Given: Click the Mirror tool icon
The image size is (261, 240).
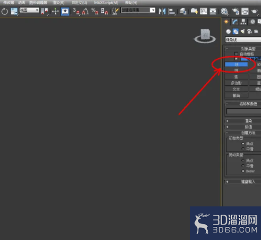Looking at the screenshot, I should [x=162, y=11].
